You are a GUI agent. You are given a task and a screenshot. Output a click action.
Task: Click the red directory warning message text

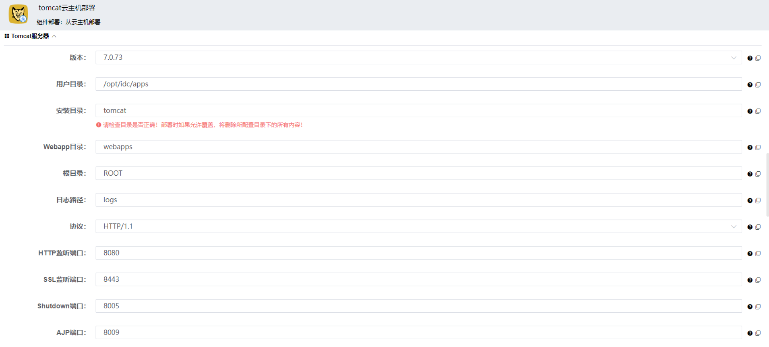[203, 125]
